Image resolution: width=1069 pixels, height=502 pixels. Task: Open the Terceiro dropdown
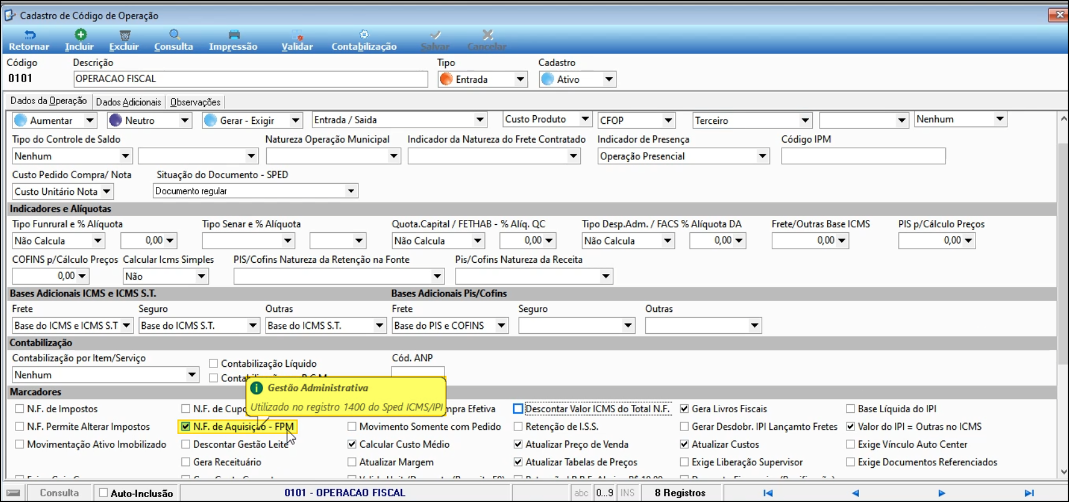coord(805,120)
